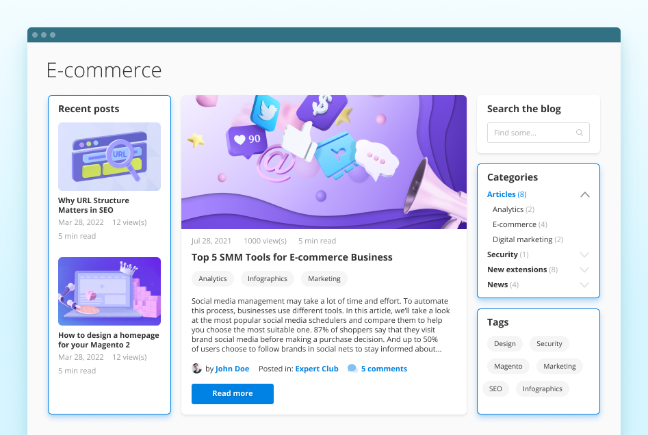Screen dimensions: 648x435
Task: Click John Doe's author avatar
Action: (x=197, y=369)
